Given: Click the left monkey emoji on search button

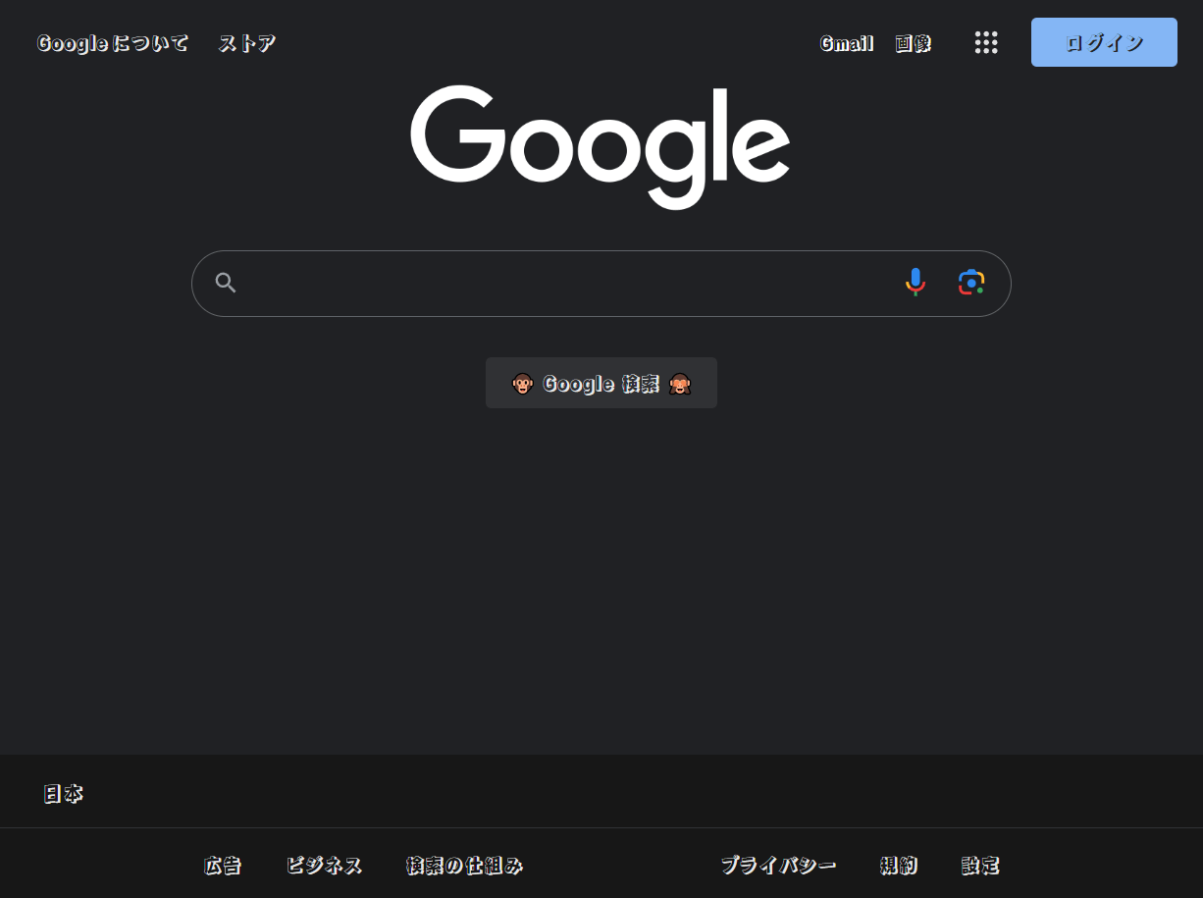Looking at the screenshot, I should coord(522,384).
